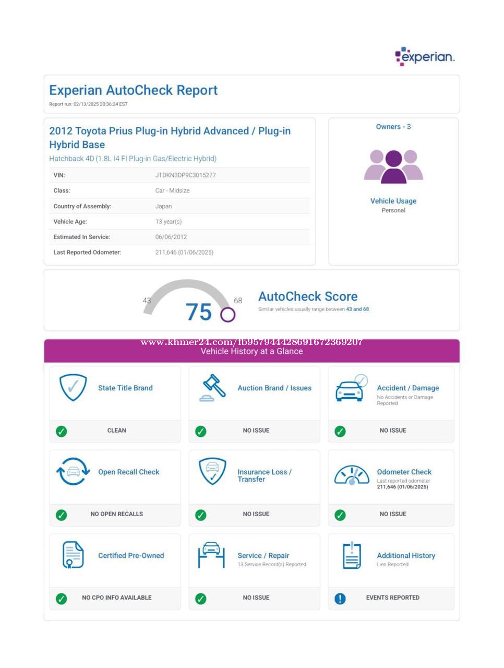Screen dimensions: 504x668
Task: Click the 'Lien Reported' note
Action: (392, 565)
